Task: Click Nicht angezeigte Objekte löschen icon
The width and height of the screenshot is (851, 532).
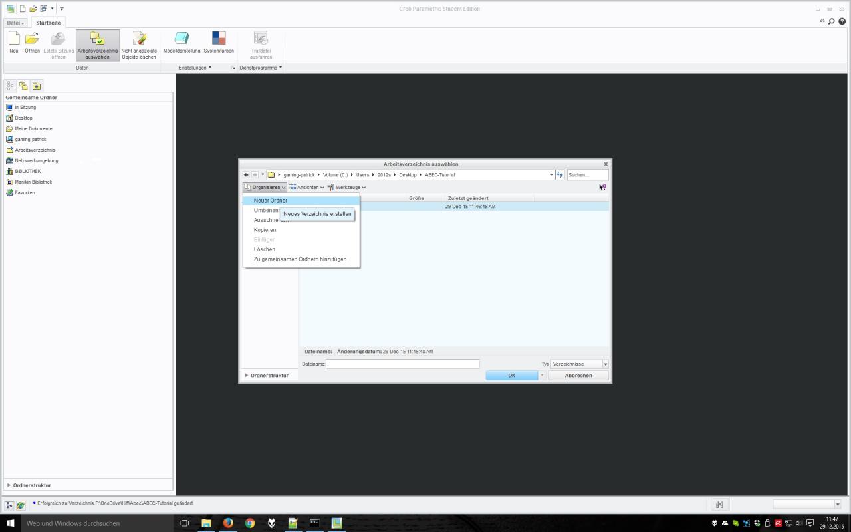Action: tap(139, 41)
